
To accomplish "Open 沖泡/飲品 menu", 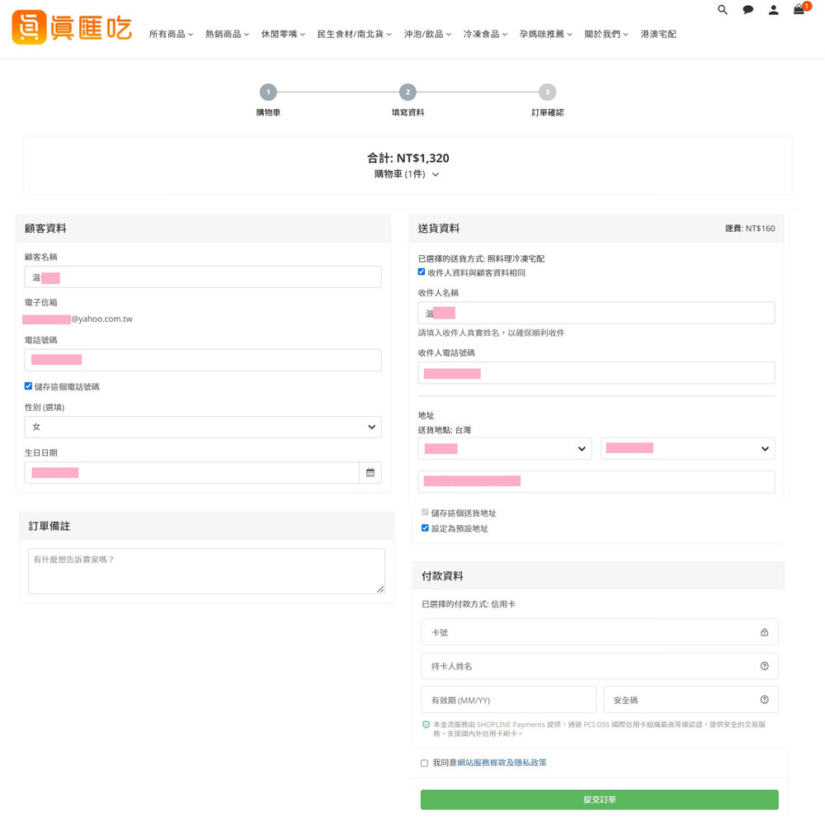I will point(427,35).
